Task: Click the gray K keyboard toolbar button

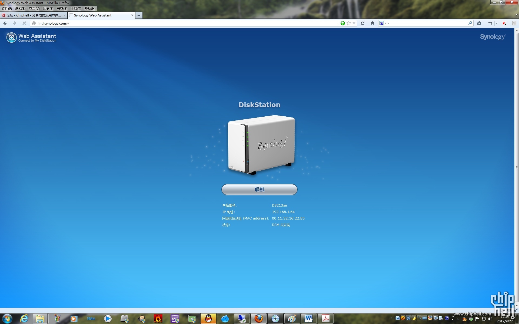Action: 514,23
